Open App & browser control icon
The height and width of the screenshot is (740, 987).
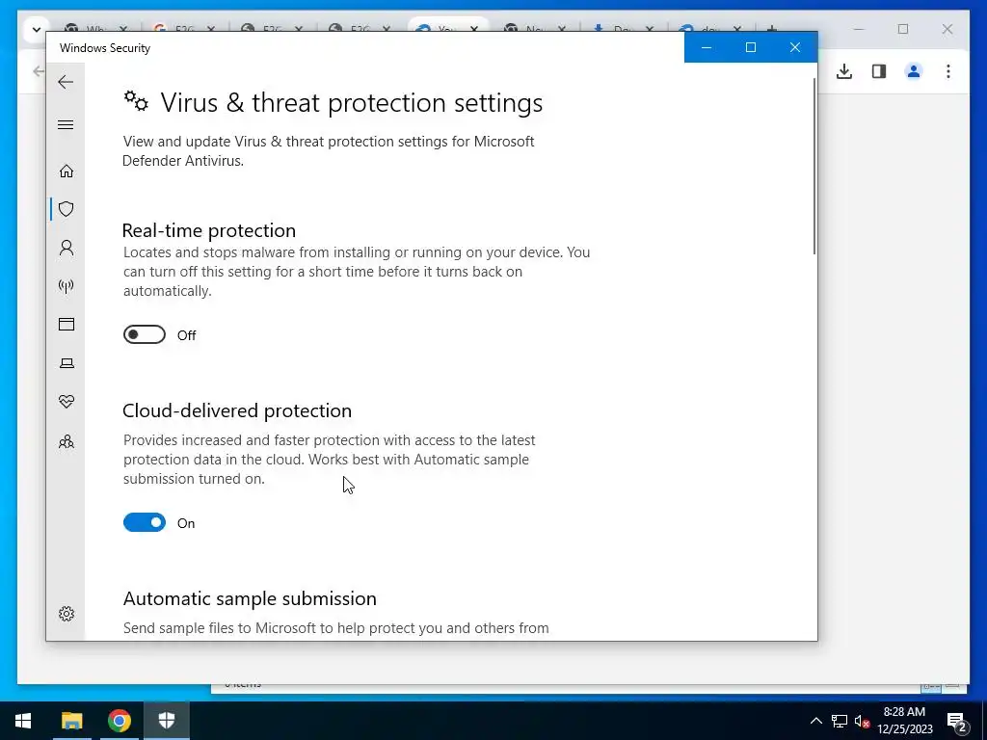pyautogui.click(x=67, y=324)
